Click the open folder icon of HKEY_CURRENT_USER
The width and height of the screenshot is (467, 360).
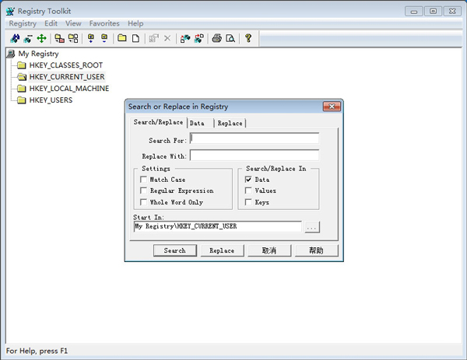coord(22,77)
